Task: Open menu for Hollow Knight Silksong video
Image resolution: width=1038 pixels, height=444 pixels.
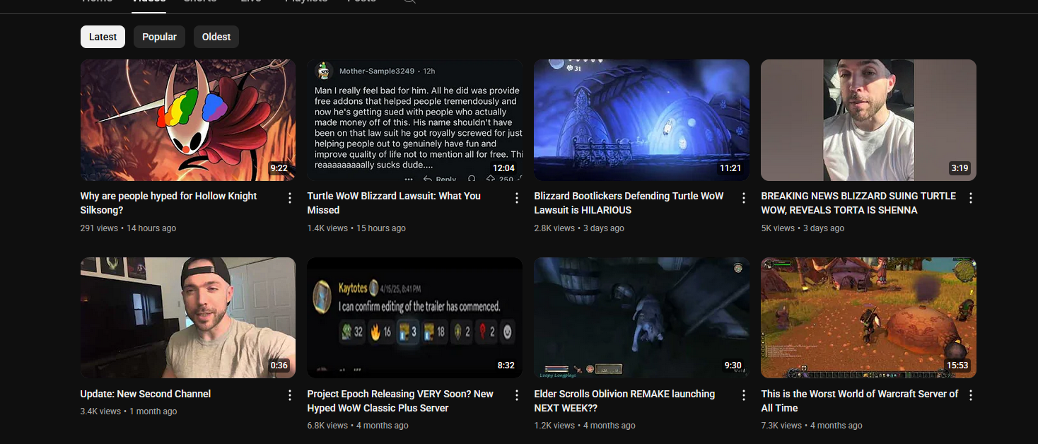Action: (x=289, y=198)
